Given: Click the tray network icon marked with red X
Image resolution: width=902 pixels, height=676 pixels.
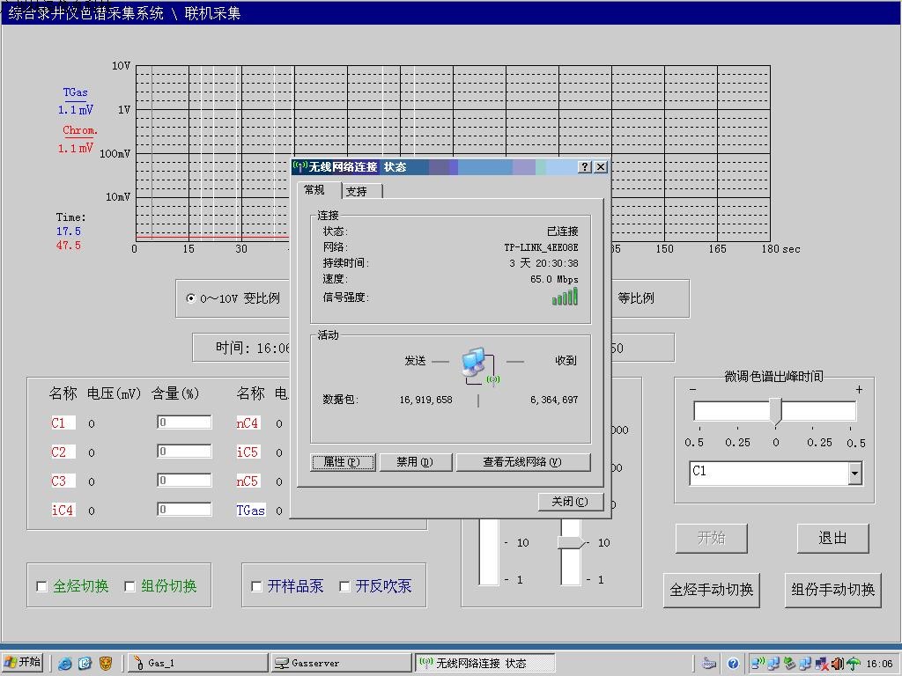Looking at the screenshot, I should click(822, 664).
